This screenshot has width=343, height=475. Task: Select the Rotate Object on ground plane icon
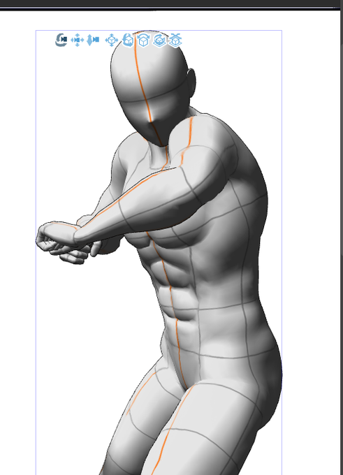coord(159,40)
